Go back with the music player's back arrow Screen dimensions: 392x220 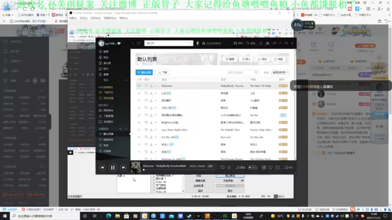133,43
